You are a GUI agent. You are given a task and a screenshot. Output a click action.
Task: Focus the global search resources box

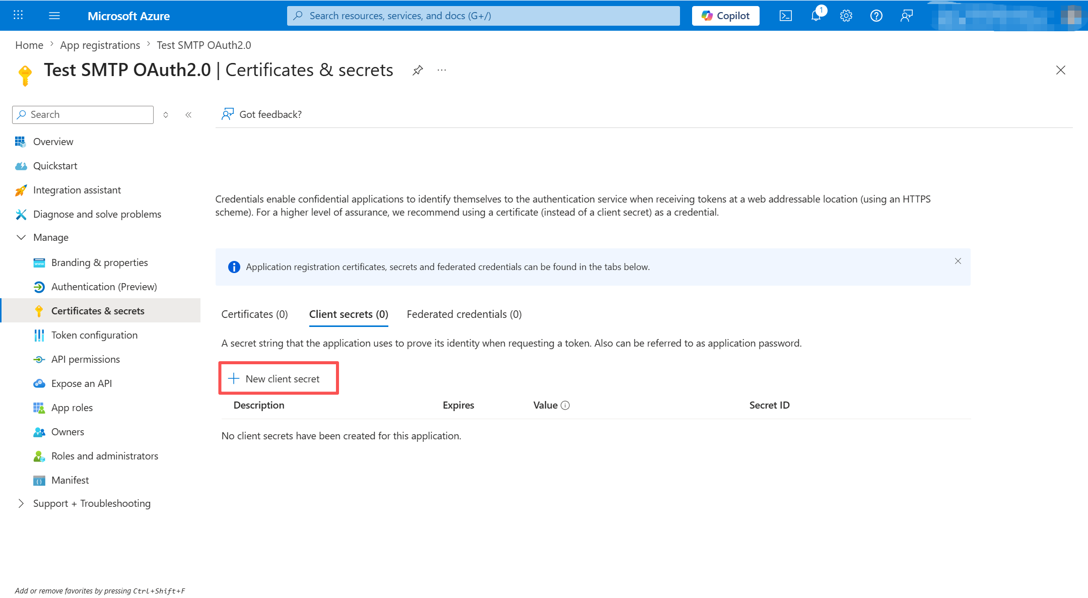[483, 16]
